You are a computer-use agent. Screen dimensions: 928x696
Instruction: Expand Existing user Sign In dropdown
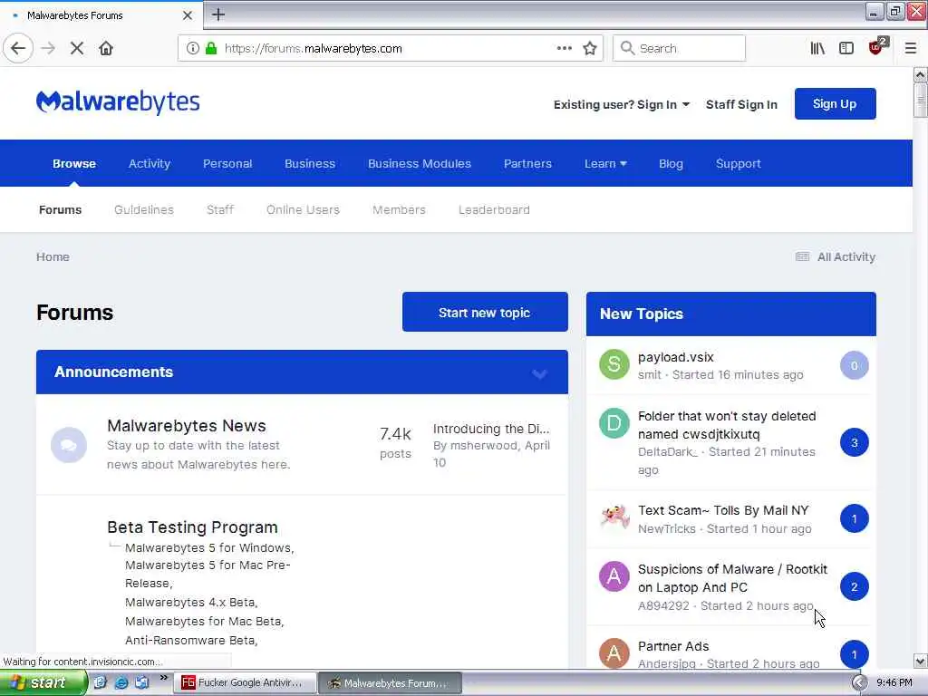pos(622,105)
